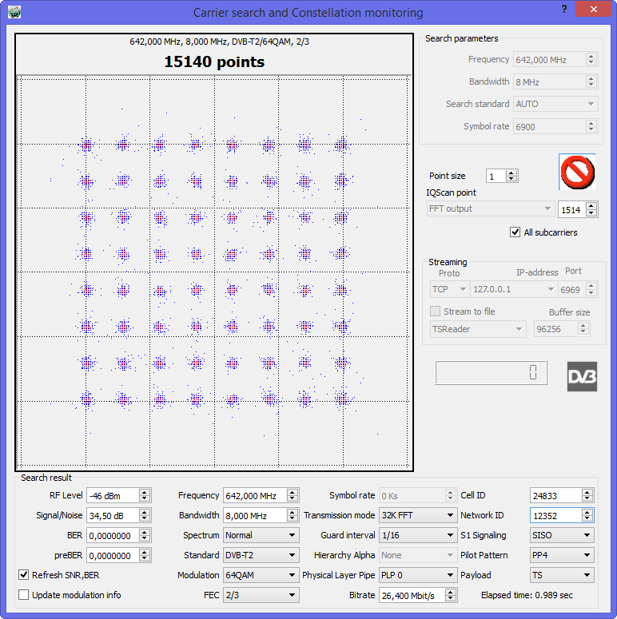Open the TSReader dropdown
The width and height of the screenshot is (617, 619).
coord(478,329)
